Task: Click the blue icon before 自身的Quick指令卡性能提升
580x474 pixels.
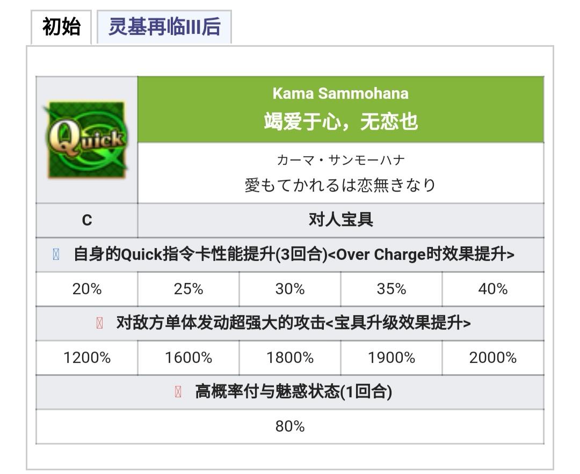Action: pyautogui.click(x=56, y=254)
